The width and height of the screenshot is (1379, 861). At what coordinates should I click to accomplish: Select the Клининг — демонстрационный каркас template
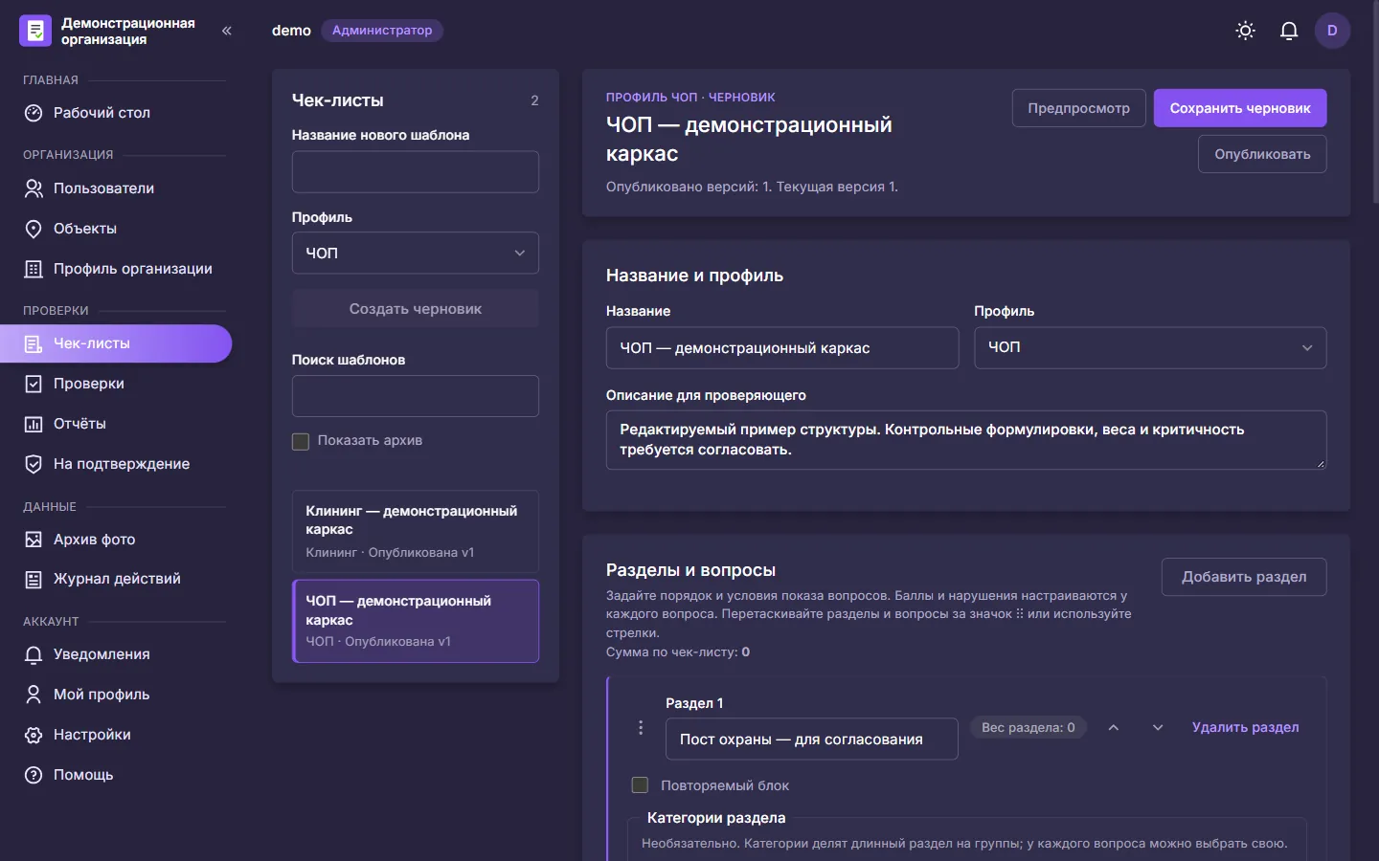(416, 532)
